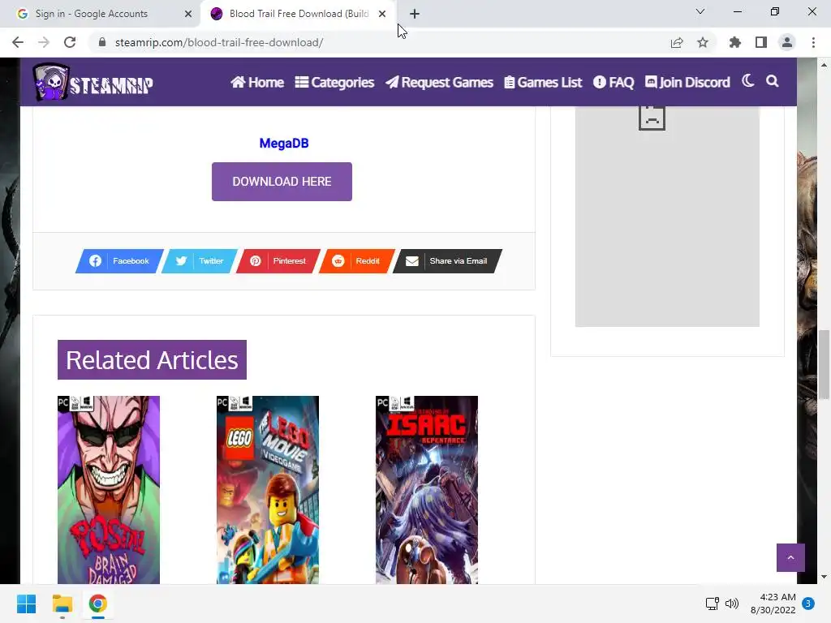The image size is (831, 623).
Task: Click the broken ad placeholder icon
Action: (x=652, y=117)
